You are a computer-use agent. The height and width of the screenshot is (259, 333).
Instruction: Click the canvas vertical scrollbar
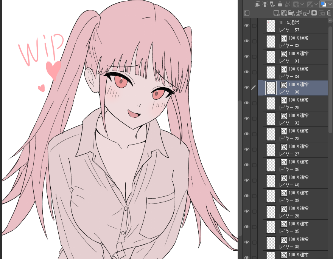240,168
